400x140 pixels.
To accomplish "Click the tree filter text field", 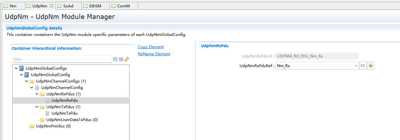I will tap(62, 59).
